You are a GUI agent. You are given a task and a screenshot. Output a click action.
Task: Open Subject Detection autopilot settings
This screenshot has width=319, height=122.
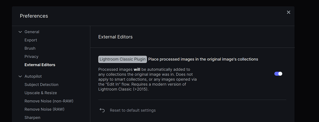coord(41,84)
